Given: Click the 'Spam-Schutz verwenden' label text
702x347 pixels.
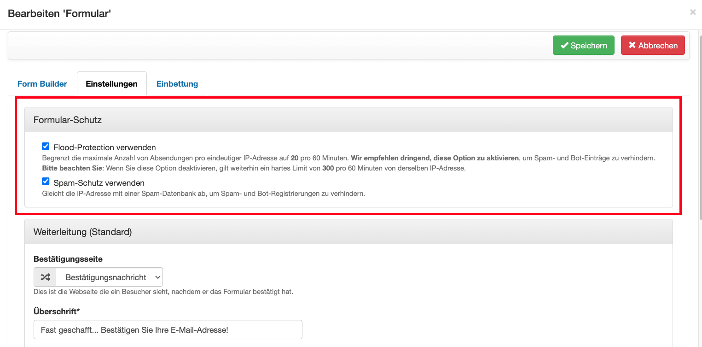Looking at the screenshot, I should [99, 183].
